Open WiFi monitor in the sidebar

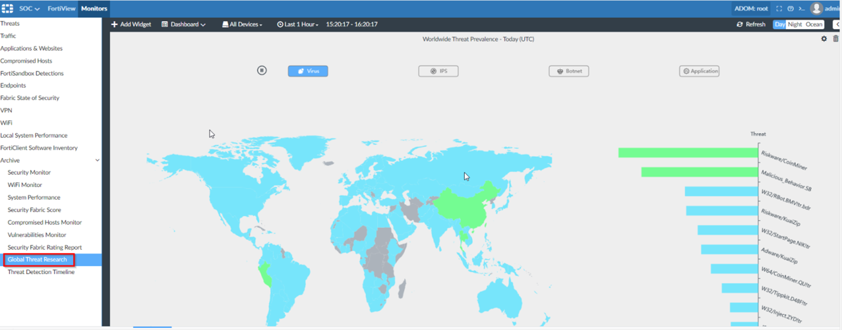click(x=6, y=123)
